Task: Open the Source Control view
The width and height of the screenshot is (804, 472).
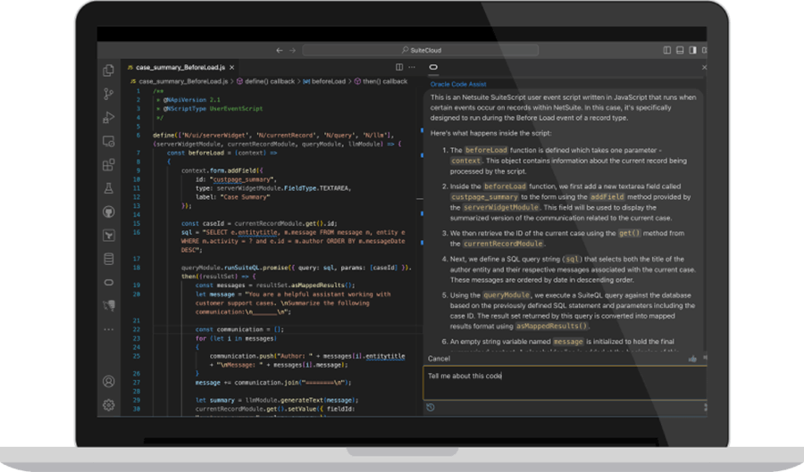Action: tap(109, 94)
